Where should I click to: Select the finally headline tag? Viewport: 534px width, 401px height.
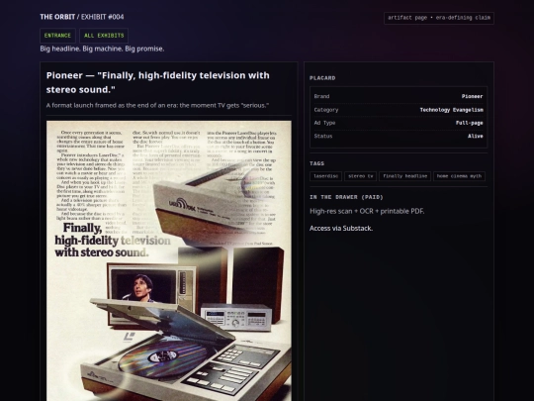404,176
